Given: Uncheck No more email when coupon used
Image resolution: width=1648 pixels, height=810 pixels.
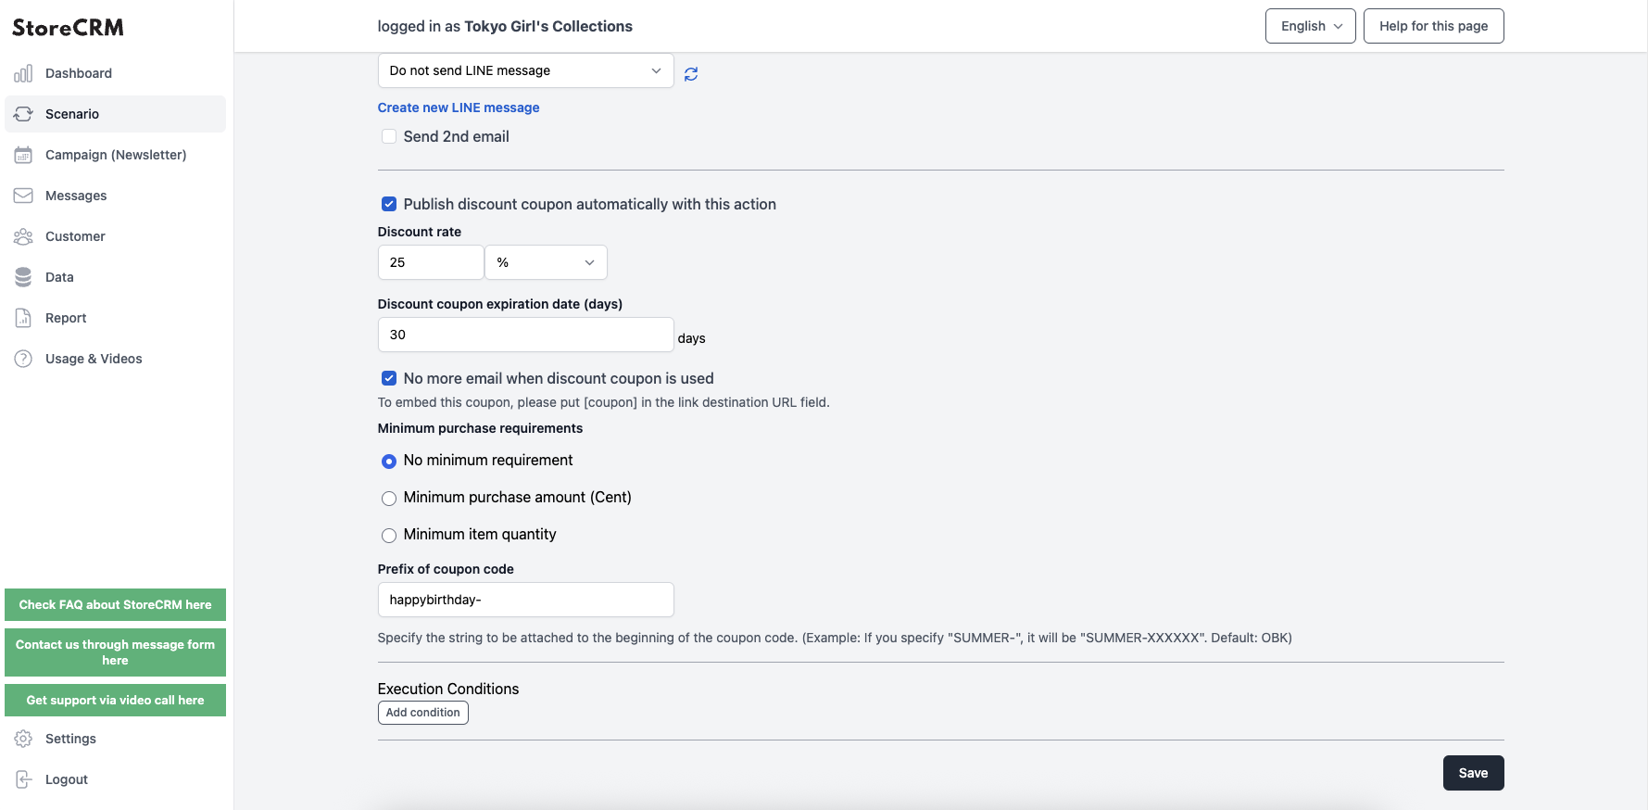Looking at the screenshot, I should click(x=389, y=378).
